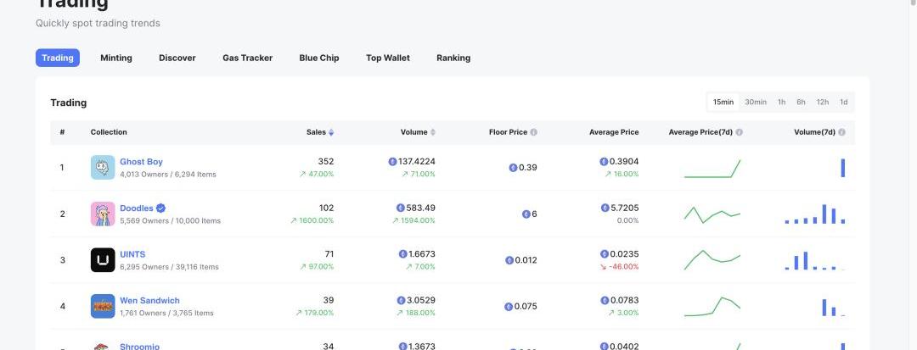
Task: Go to the Top Wallet tab
Action: coord(388,58)
